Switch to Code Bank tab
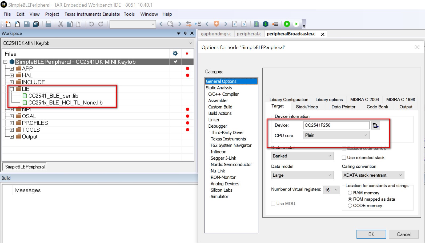The width and height of the screenshot is (425, 243). pos(377,107)
